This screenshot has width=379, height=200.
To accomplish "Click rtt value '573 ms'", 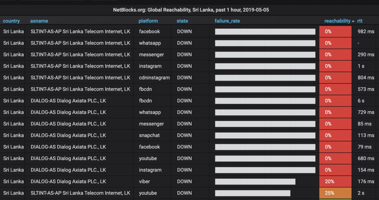I will [366, 89].
